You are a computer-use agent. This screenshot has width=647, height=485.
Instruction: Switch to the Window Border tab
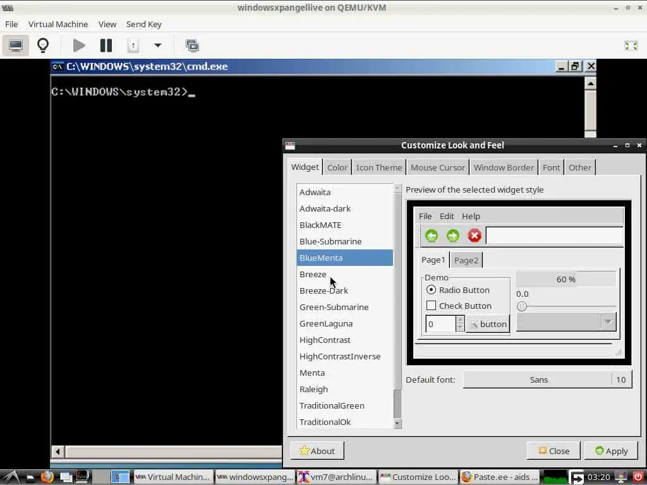(x=504, y=167)
